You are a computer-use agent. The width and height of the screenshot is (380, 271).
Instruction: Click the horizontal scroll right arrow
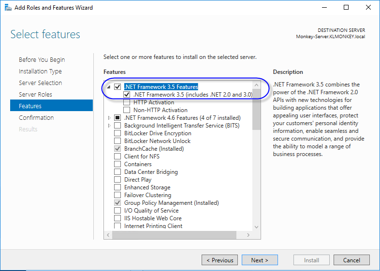248,235
